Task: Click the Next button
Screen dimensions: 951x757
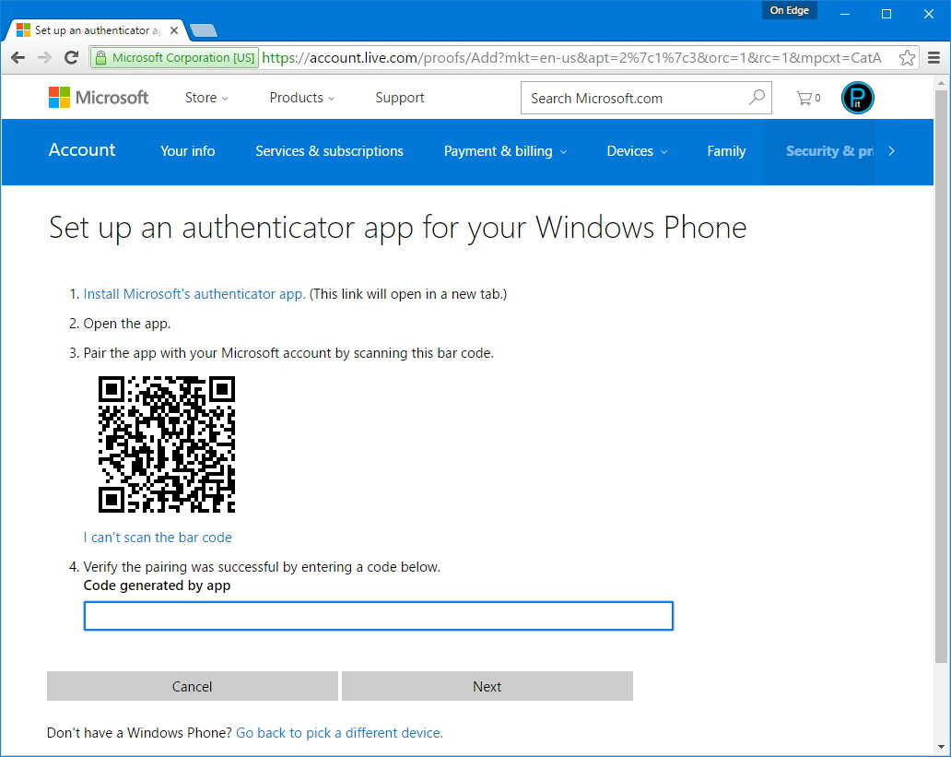Action: (x=487, y=686)
